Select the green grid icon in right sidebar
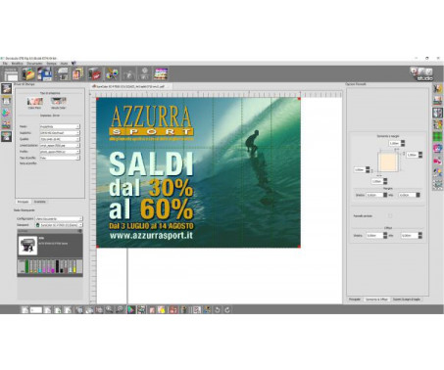The width and height of the screenshot is (444, 370). [x=437, y=136]
